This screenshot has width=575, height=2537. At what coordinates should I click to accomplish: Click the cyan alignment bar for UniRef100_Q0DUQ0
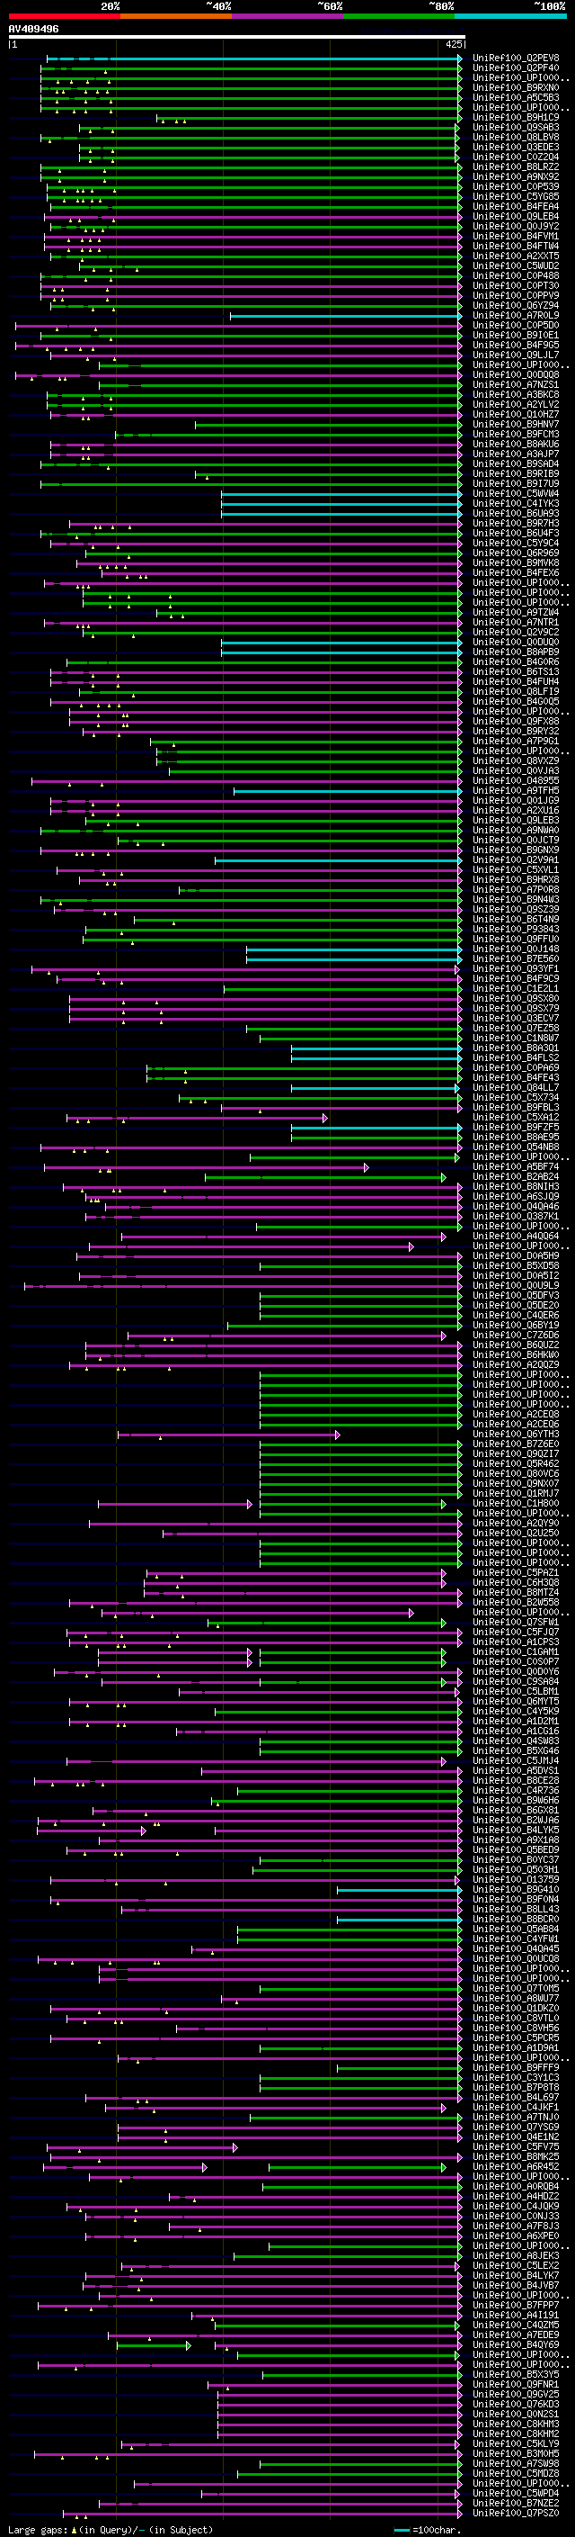[x=341, y=643]
